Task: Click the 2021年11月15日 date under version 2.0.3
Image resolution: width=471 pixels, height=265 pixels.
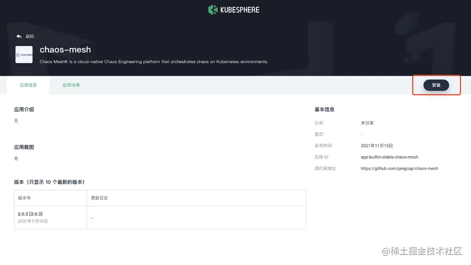Action: click(33, 221)
